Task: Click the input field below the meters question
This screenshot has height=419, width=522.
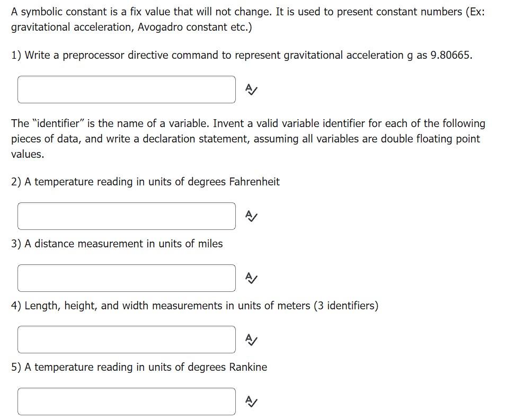Action: point(127,339)
